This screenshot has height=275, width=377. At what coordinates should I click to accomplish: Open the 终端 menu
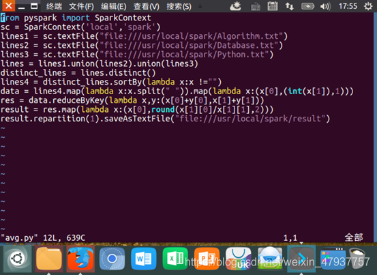[x=54, y=6]
